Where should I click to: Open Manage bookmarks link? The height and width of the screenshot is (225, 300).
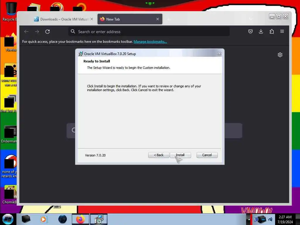click(x=150, y=42)
